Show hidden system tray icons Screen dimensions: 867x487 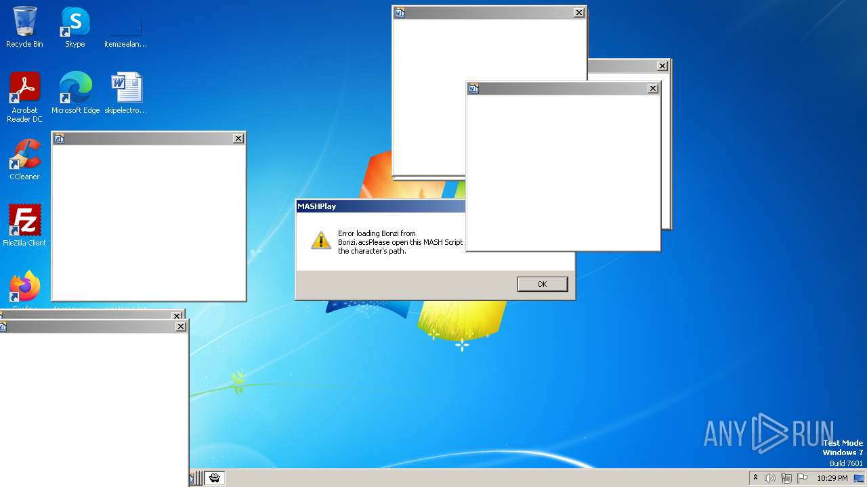[755, 478]
